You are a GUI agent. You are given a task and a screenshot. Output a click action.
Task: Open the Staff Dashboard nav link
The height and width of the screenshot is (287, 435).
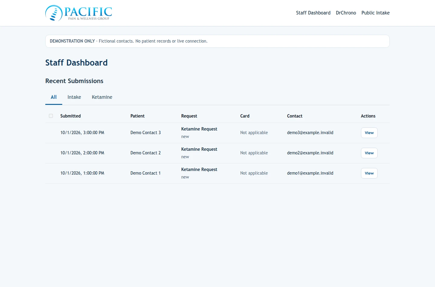(x=313, y=13)
